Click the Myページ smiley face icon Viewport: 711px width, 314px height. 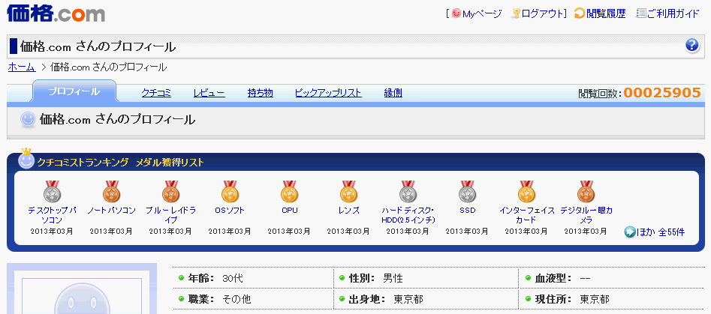click(x=456, y=13)
